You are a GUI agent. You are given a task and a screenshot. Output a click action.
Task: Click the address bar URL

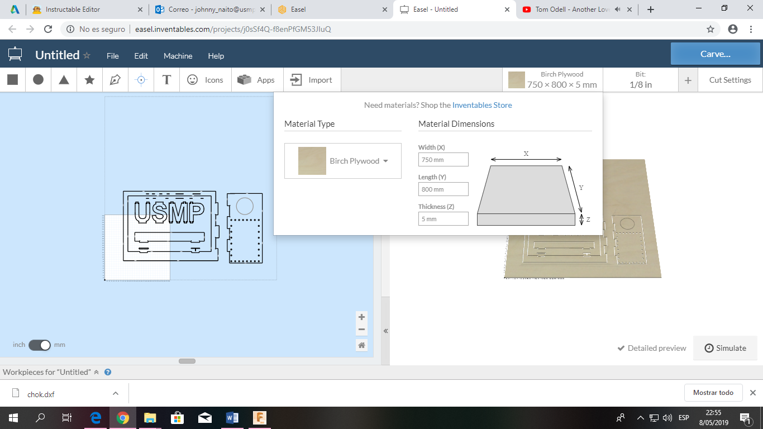pyautogui.click(x=233, y=29)
